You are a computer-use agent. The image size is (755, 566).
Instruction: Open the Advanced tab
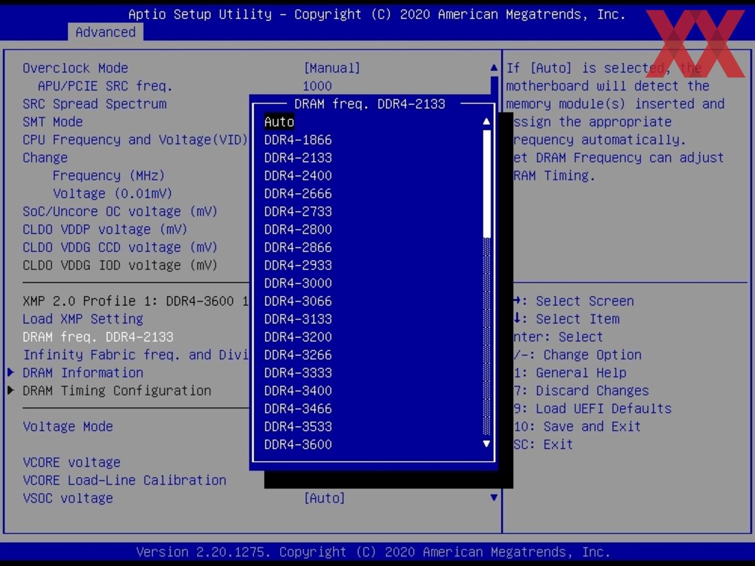pyautogui.click(x=105, y=32)
